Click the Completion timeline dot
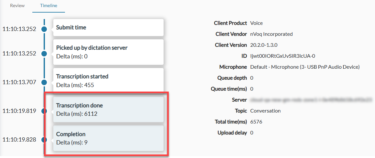Image resolution: width=375 pixels, height=158 pixels. [44, 140]
